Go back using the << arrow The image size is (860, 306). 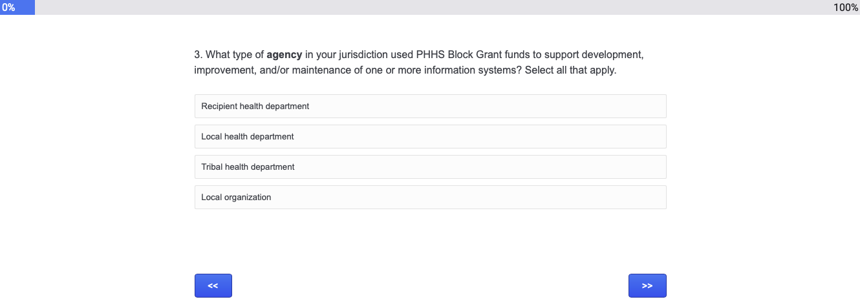(213, 285)
